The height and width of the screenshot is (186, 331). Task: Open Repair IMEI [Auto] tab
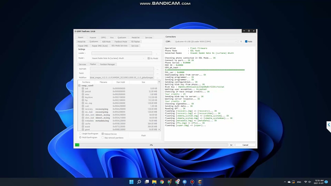(100, 46)
